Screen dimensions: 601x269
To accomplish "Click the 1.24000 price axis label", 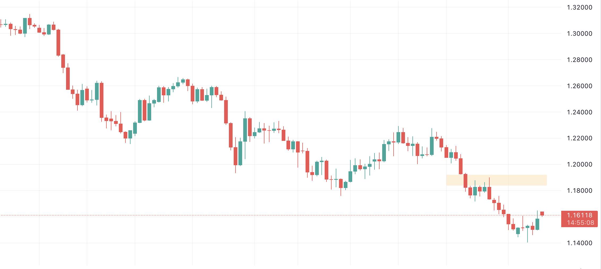I will (x=580, y=112).
